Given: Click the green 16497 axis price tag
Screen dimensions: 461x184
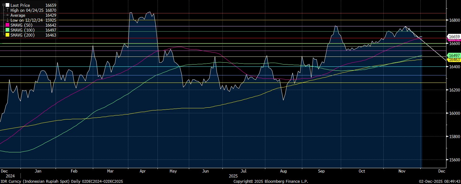Looking at the screenshot, I should [x=454, y=55].
